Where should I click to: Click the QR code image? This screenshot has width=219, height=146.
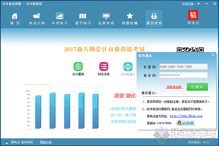[190, 50]
